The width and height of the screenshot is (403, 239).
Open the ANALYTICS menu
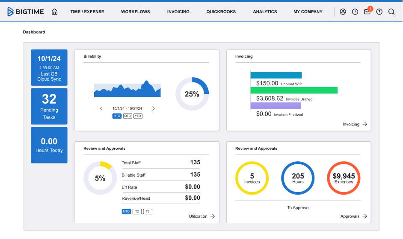pos(265,12)
